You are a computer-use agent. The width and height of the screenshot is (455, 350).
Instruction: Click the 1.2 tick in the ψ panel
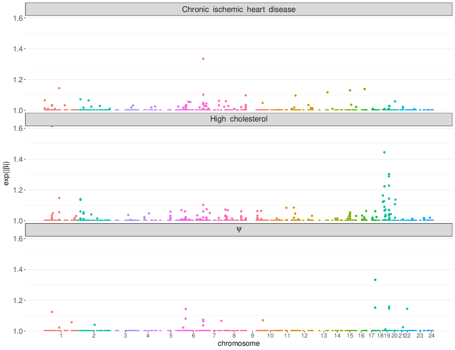point(18,300)
